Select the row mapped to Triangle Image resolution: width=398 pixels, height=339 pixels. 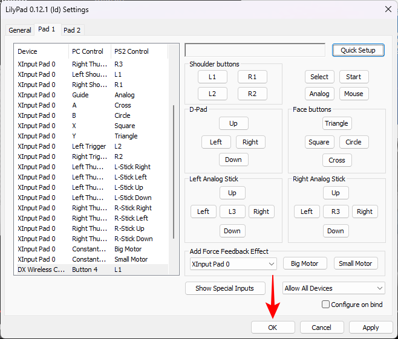coord(93,136)
